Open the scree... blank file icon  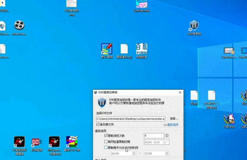click(3, 49)
